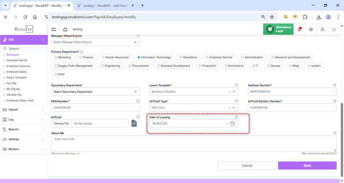This screenshot has width=344, height=183.
Task: Select the Devops department option
Action: [x=268, y=66]
